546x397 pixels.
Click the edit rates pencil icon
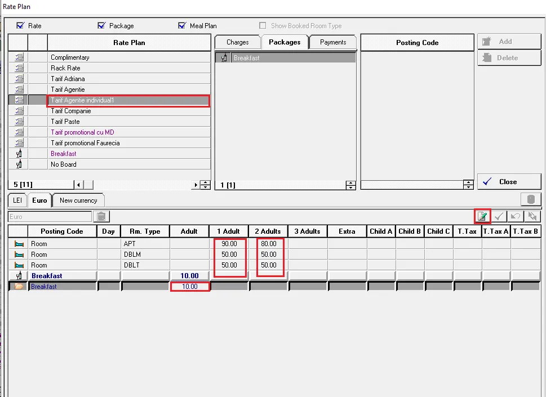coord(482,216)
